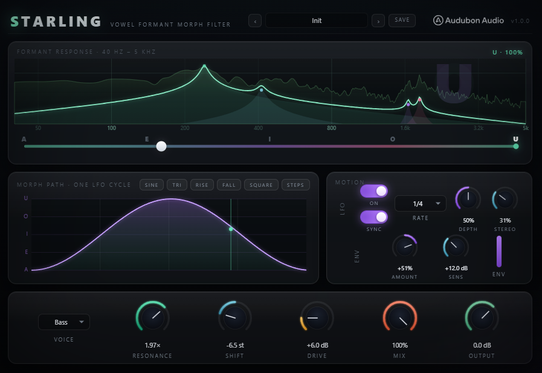Click the 50% depth value
Screen dimensions: 542x373
pos(468,220)
